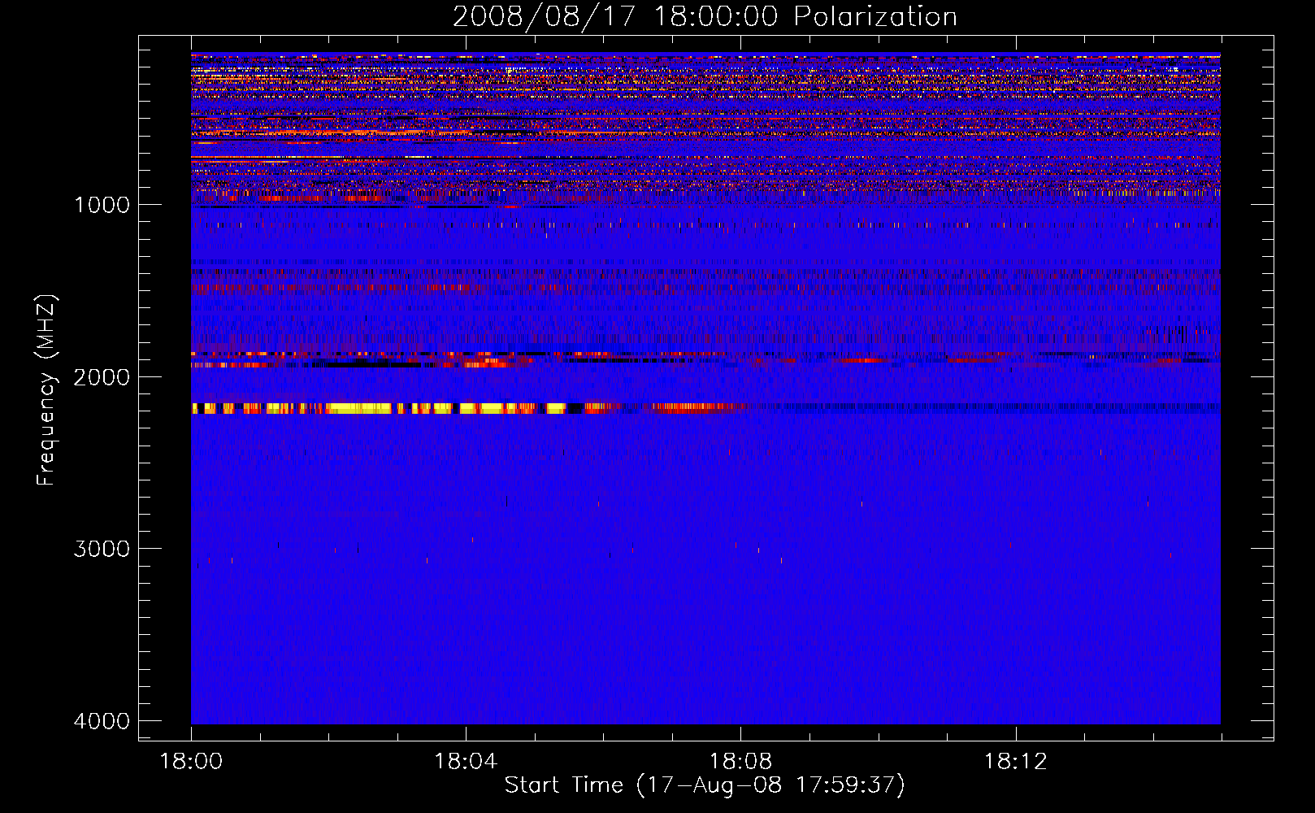
Task: Click the 18:08 time tick label
Action: (x=740, y=762)
